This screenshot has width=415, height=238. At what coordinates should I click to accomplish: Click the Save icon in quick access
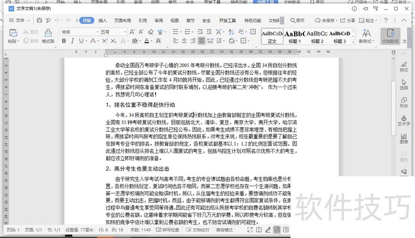pyautogui.click(x=39, y=20)
